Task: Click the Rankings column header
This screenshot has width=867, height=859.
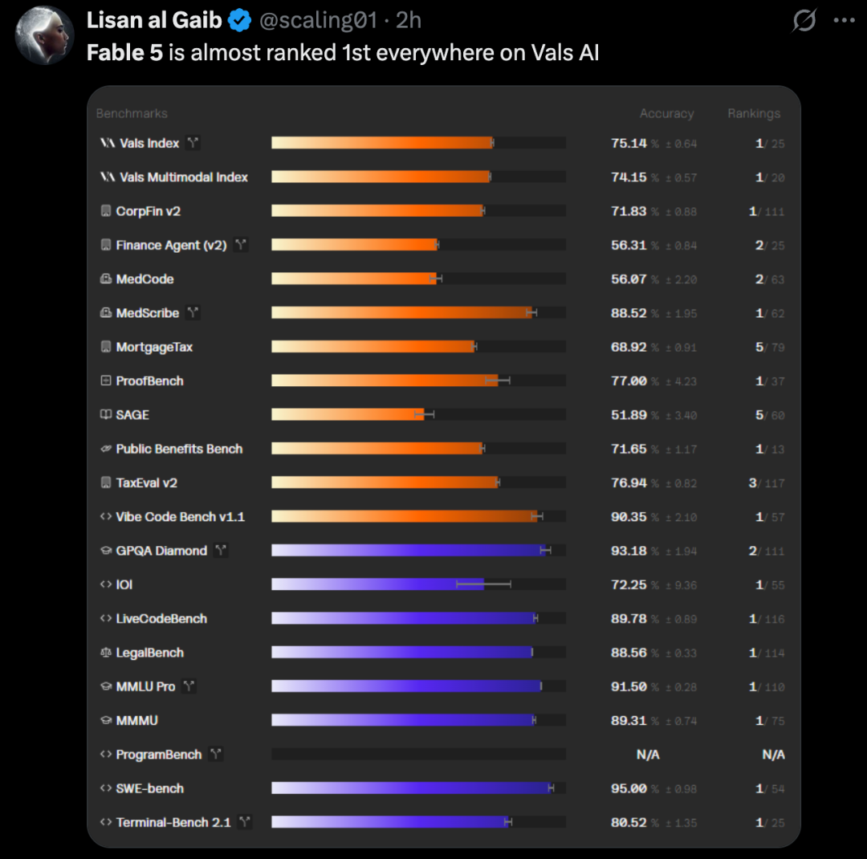Action: [754, 113]
